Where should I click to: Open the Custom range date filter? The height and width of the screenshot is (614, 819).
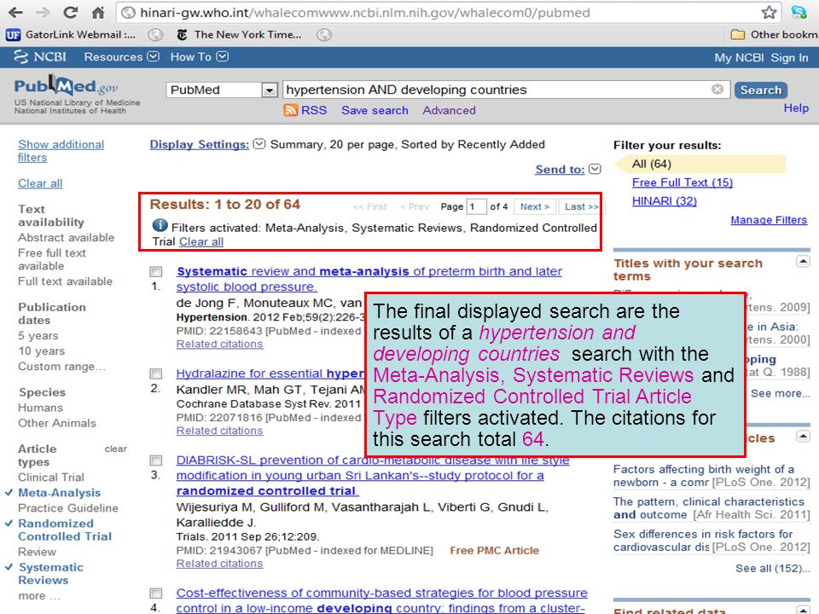[x=61, y=367]
